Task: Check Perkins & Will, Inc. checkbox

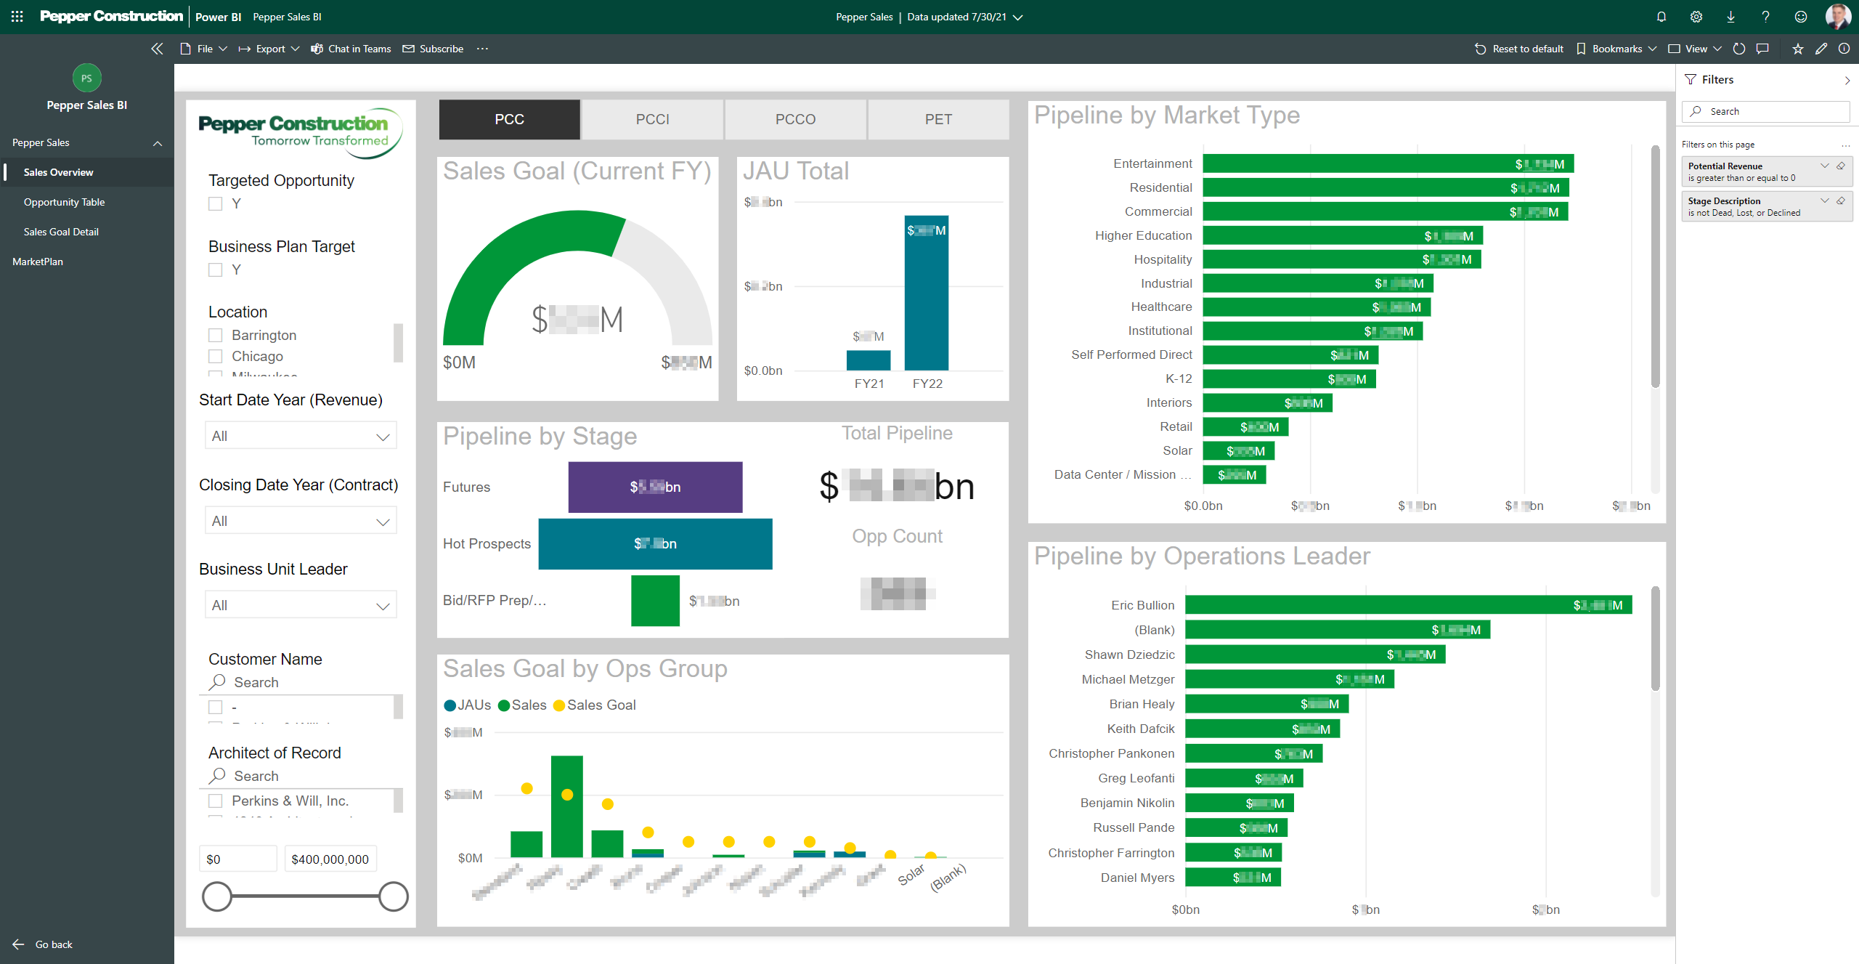Action: pyautogui.click(x=216, y=801)
